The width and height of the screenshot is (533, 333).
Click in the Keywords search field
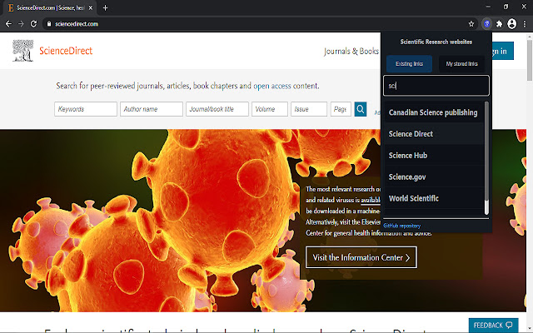86,109
